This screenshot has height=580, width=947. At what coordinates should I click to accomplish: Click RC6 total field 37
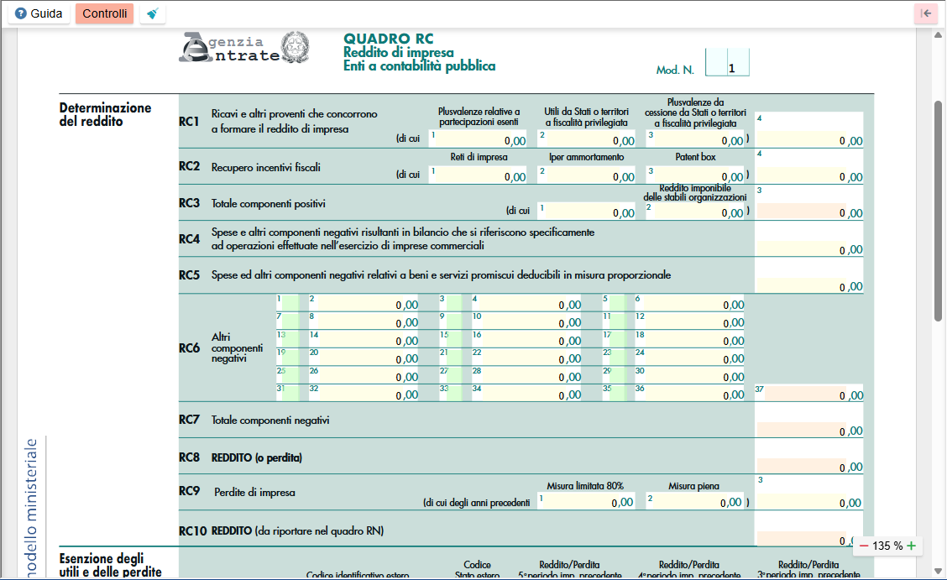809,394
